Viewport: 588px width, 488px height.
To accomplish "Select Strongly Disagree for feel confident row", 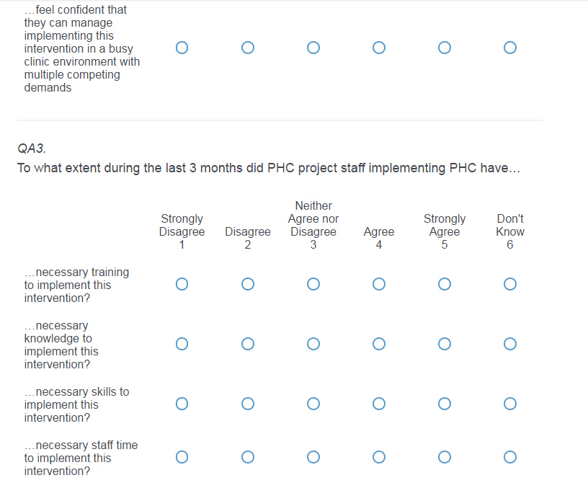I will coord(182,48).
